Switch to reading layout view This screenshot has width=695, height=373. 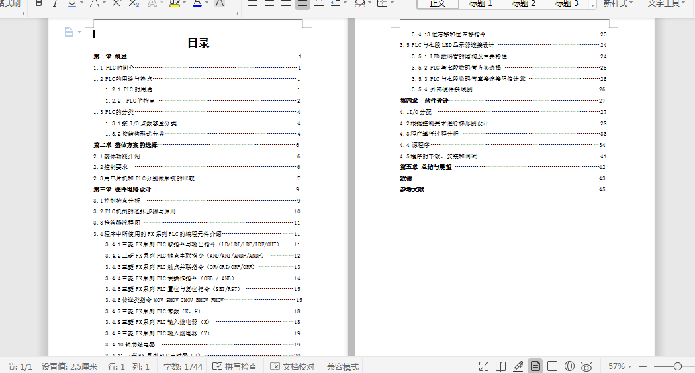tap(501, 366)
